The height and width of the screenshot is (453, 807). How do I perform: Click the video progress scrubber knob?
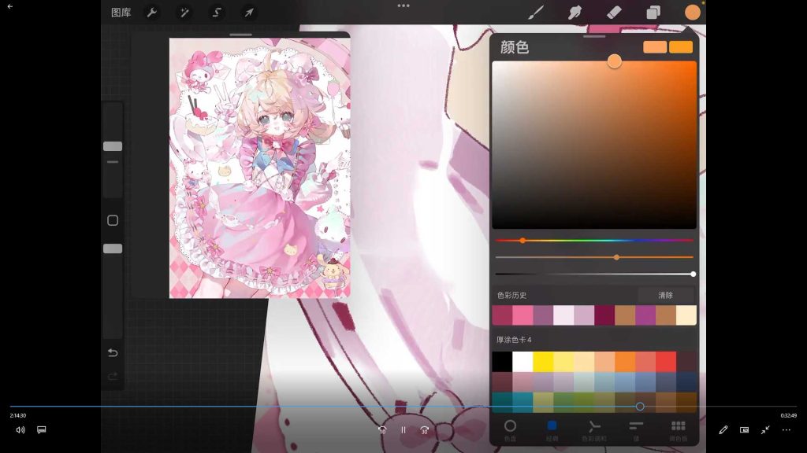point(640,407)
